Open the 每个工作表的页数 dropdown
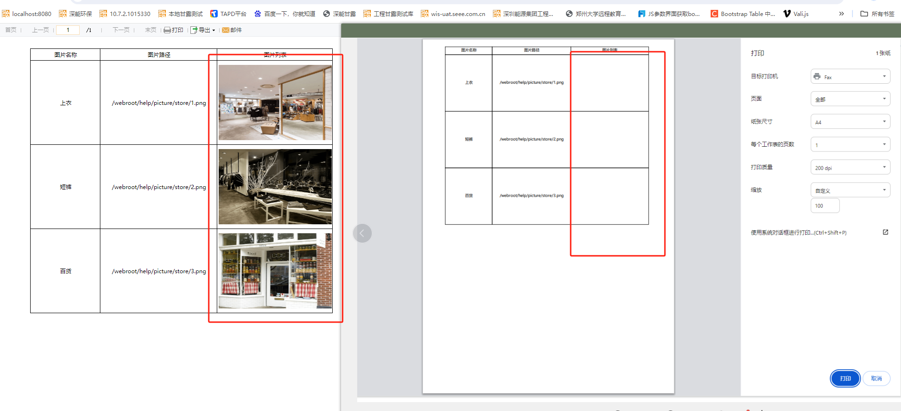Image resolution: width=901 pixels, height=411 pixels. (x=850, y=144)
